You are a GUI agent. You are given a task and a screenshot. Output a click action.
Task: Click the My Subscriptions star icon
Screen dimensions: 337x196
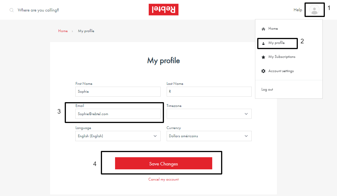[x=263, y=57]
